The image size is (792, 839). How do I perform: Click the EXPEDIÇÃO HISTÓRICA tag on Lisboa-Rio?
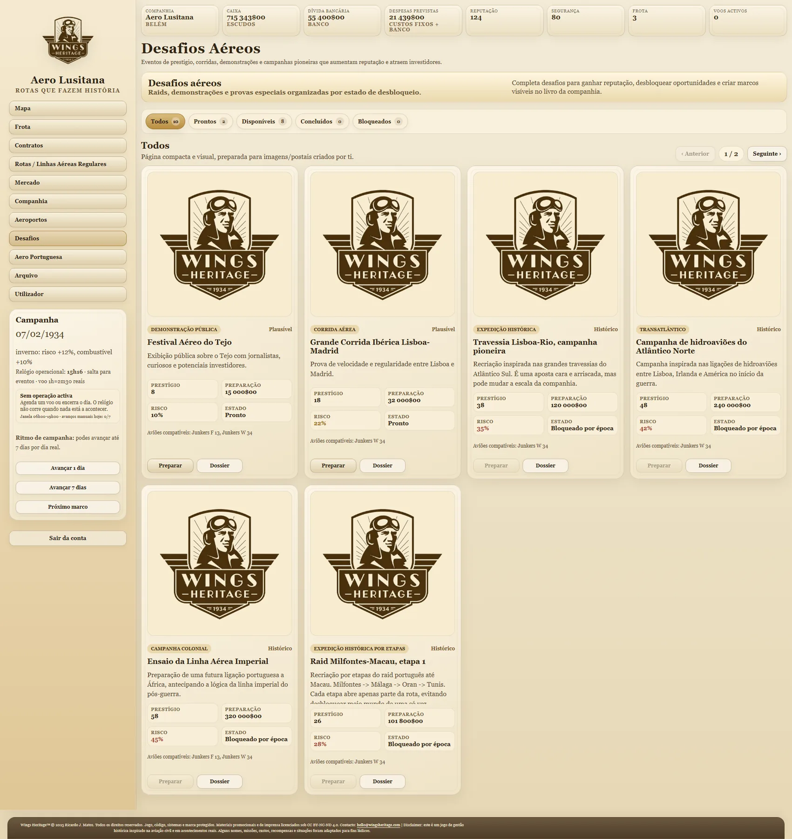tap(507, 330)
